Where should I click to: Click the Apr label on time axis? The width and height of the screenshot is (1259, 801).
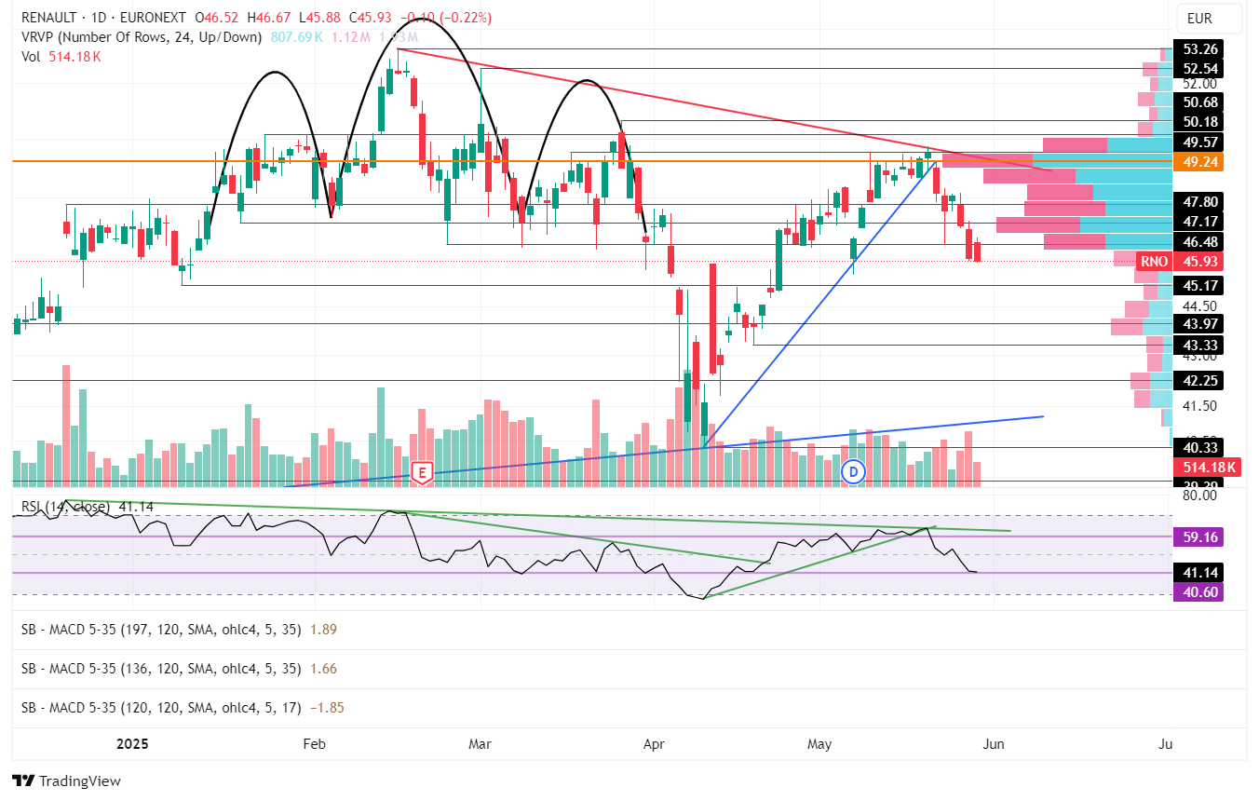coord(654,744)
